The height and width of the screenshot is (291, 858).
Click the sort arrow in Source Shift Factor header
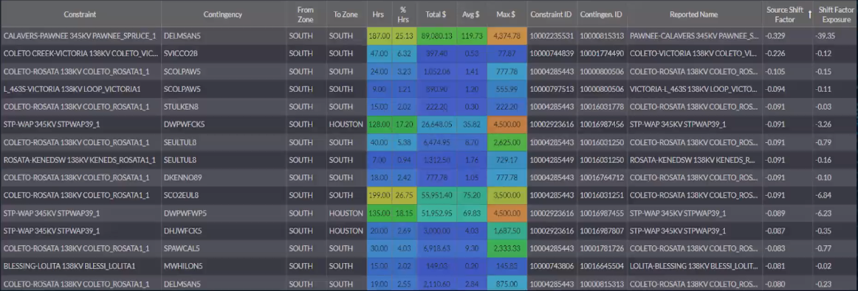click(x=810, y=15)
